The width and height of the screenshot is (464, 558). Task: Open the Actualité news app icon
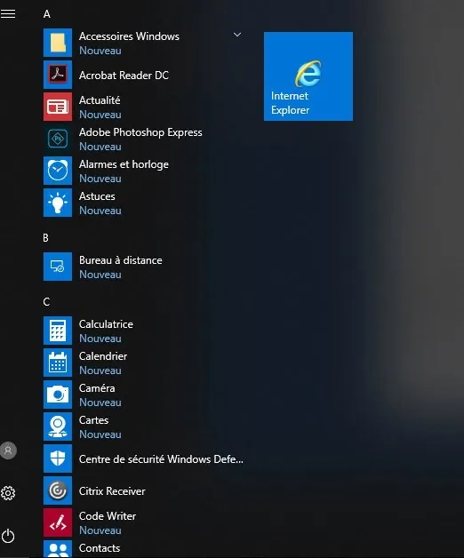coord(58,107)
